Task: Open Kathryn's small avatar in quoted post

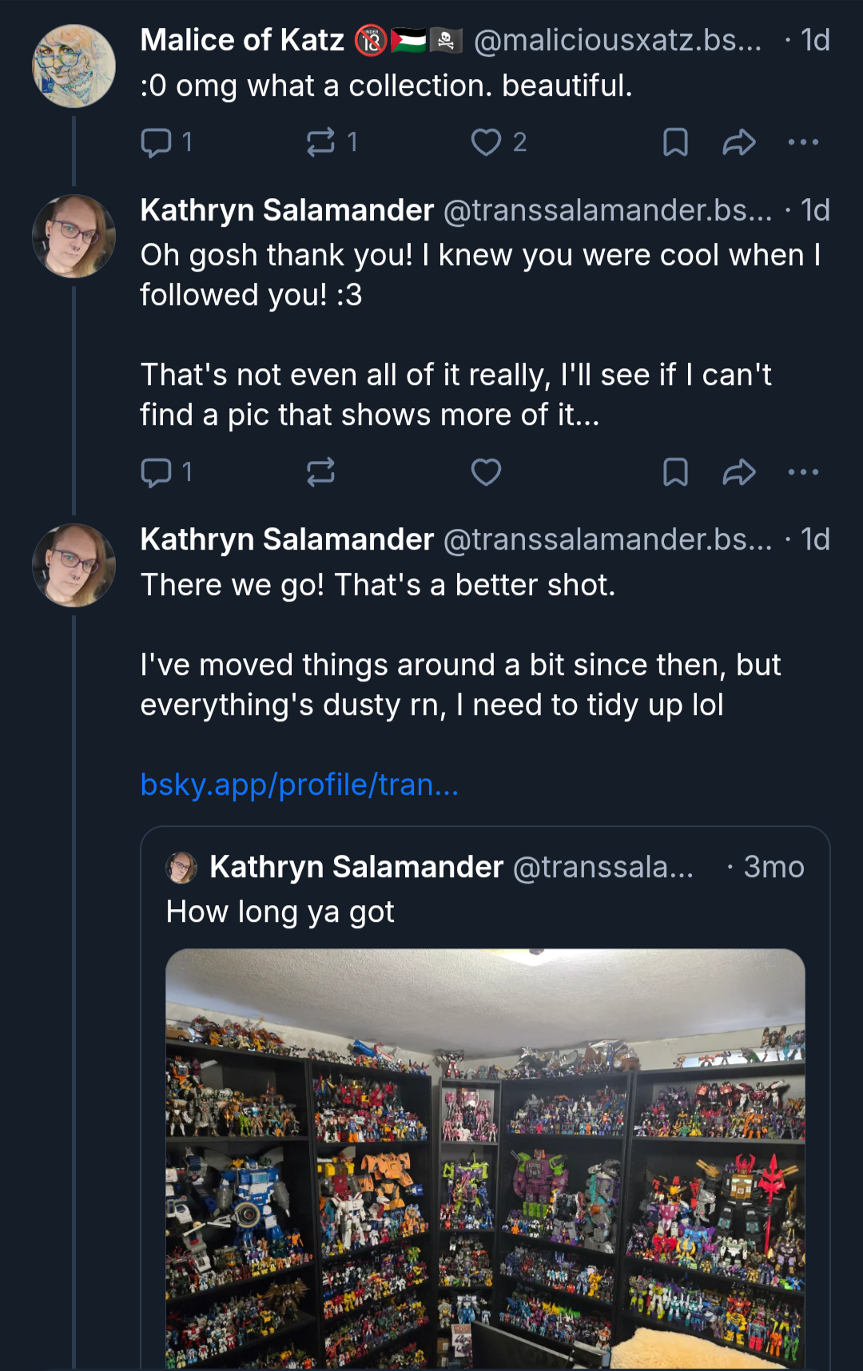Action: pos(181,867)
